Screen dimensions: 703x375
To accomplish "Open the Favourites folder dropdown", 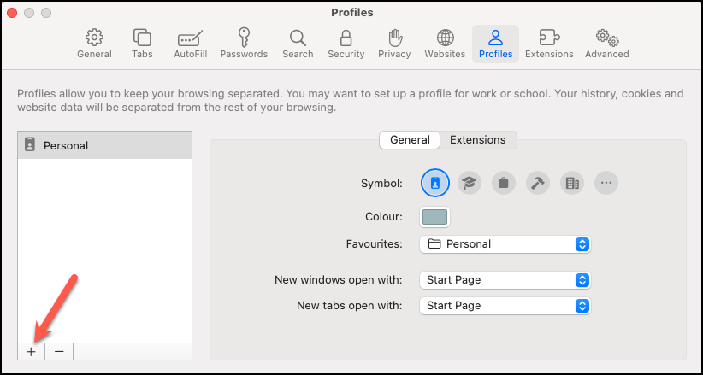I will pyautogui.click(x=505, y=244).
